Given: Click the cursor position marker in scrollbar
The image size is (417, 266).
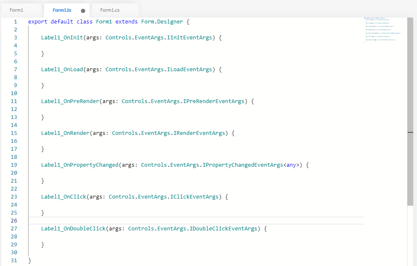Looking at the screenshot, I should tap(410, 132).
